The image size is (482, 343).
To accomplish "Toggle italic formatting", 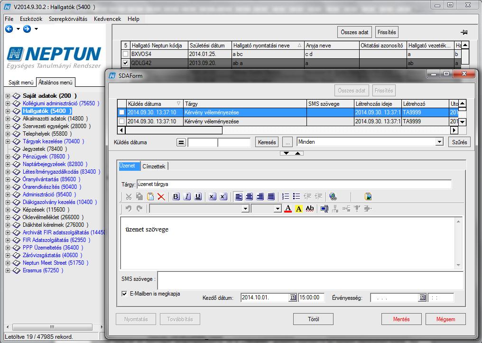I will point(187,197).
